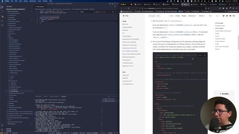Open the Firefox Bookmarks menu
Image resolution: width=239 pixels, height=134 pixels.
coord(33,1)
